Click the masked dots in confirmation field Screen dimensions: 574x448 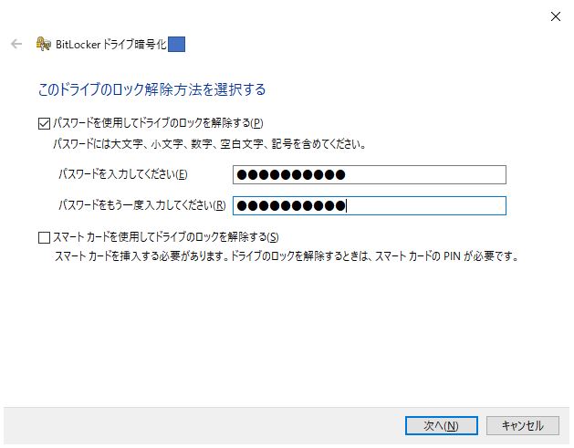pos(291,205)
